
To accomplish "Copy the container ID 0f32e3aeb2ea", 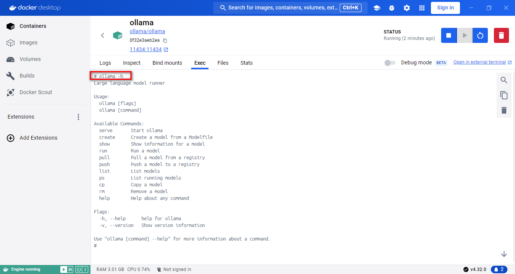I will pyautogui.click(x=165, y=41).
